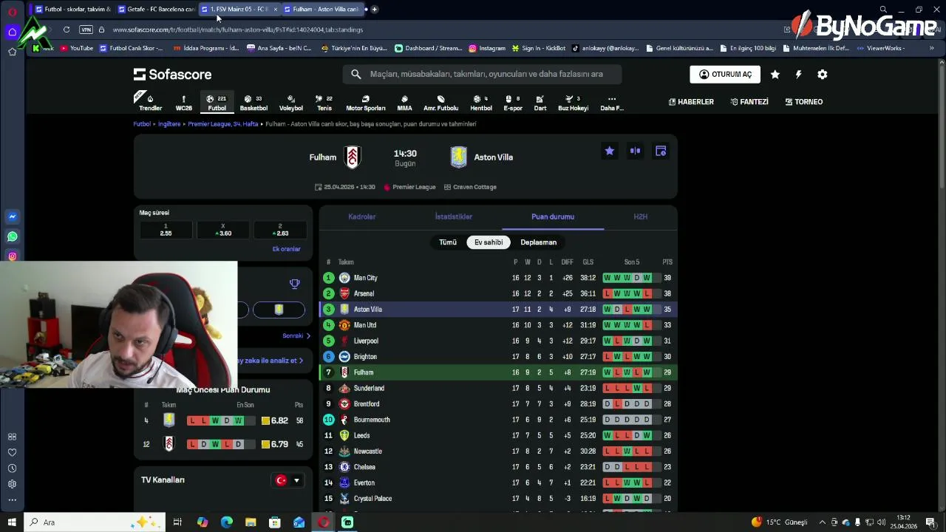
Task: Switch to the Kadrolar tab
Action: tap(362, 216)
